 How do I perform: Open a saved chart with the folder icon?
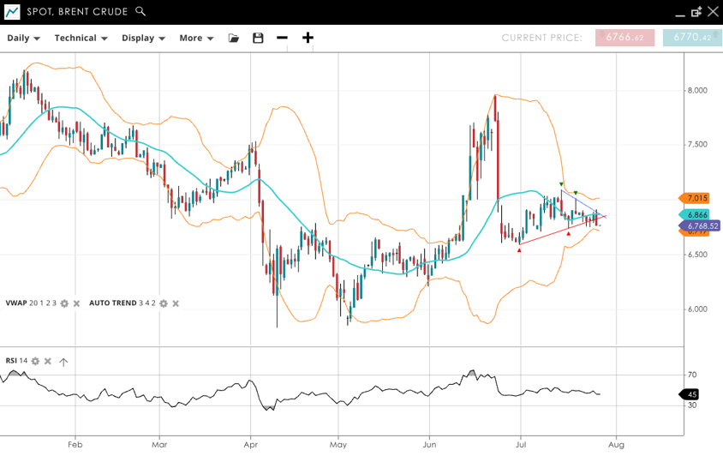234,38
